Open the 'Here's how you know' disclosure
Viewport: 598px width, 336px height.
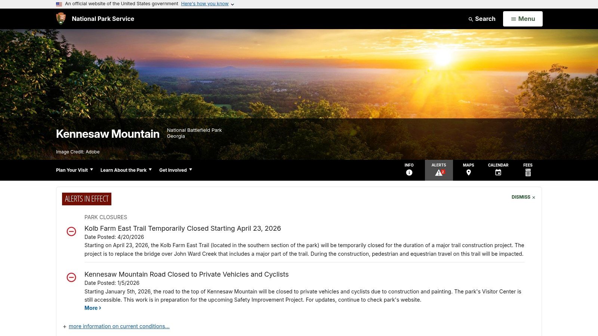205,4
